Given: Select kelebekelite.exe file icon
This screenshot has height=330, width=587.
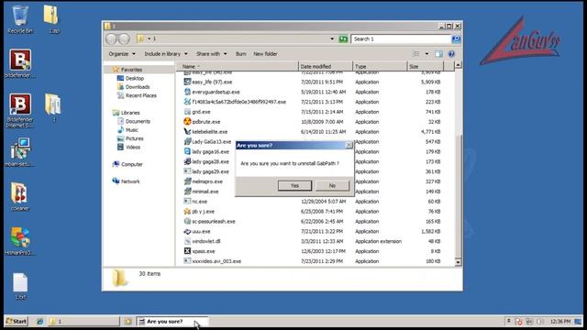Looking at the screenshot, I should (187, 132).
